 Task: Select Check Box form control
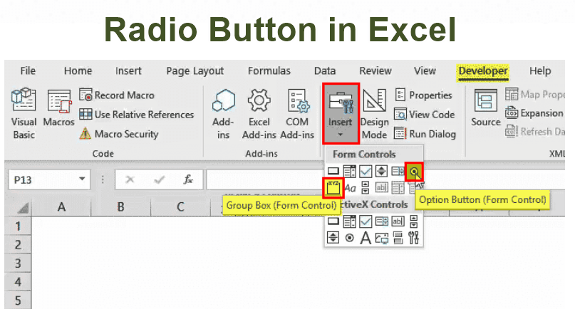tap(366, 171)
